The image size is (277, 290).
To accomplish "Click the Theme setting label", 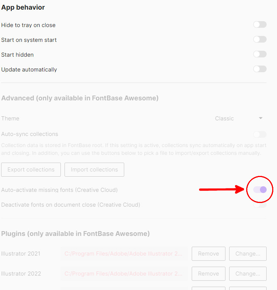I will [x=10, y=119].
